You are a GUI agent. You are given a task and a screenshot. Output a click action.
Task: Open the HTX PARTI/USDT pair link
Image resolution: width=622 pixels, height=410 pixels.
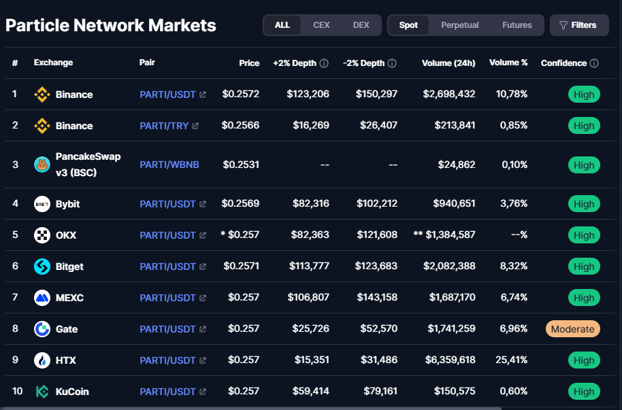[x=168, y=360]
